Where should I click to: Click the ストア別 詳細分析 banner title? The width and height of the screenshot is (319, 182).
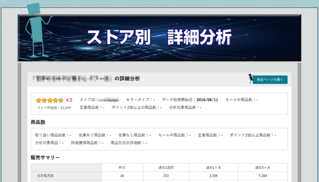pyautogui.click(x=159, y=38)
